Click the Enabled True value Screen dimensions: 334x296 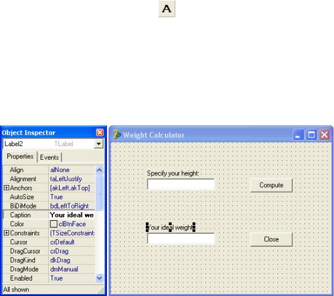pyautogui.click(x=57, y=278)
